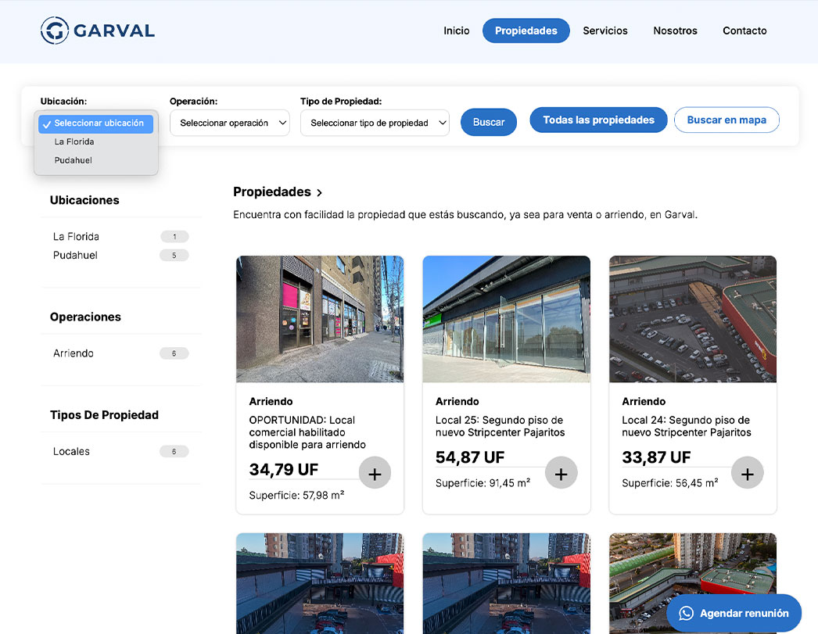Open the Seleccionar tipo de propiedad dropdown

tap(375, 123)
